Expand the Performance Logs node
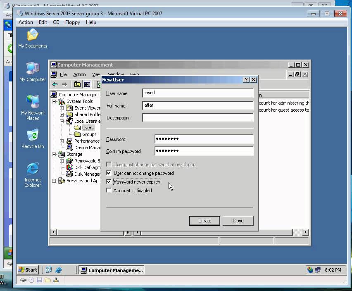Image resolution: width=352 pixels, height=291 pixels. tap(62, 141)
